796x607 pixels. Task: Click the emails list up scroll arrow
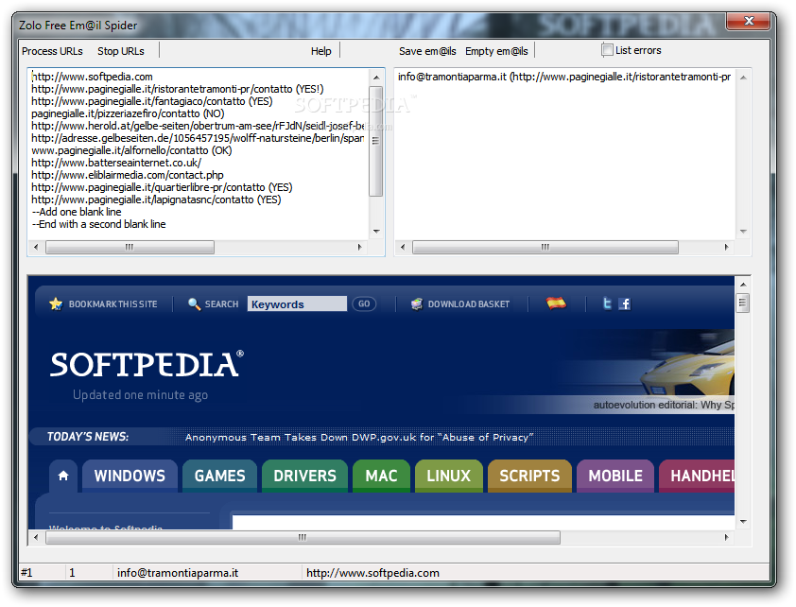click(743, 78)
